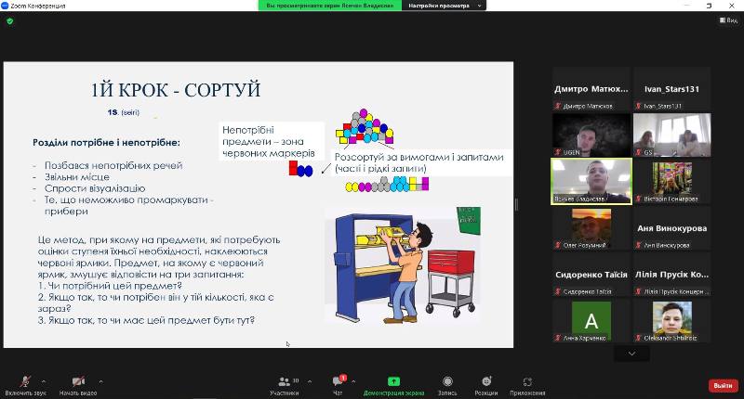Click the microphone icon to unmute audio
This screenshot has height=399, width=744.
coord(25,381)
